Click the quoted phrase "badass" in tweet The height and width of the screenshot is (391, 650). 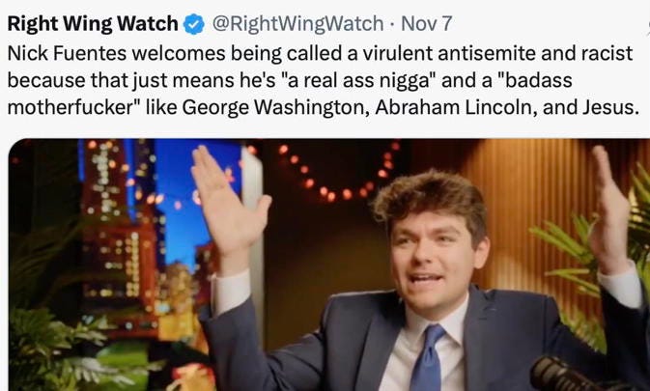(x=537, y=80)
